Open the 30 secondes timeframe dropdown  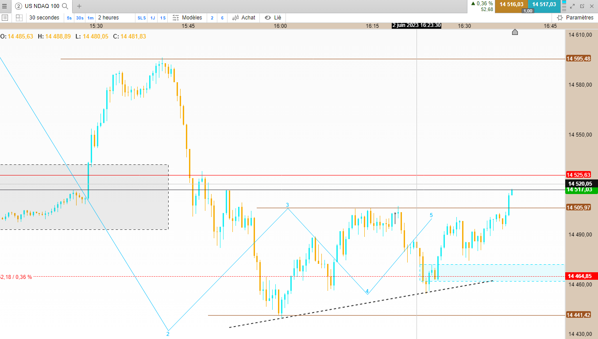tap(44, 18)
